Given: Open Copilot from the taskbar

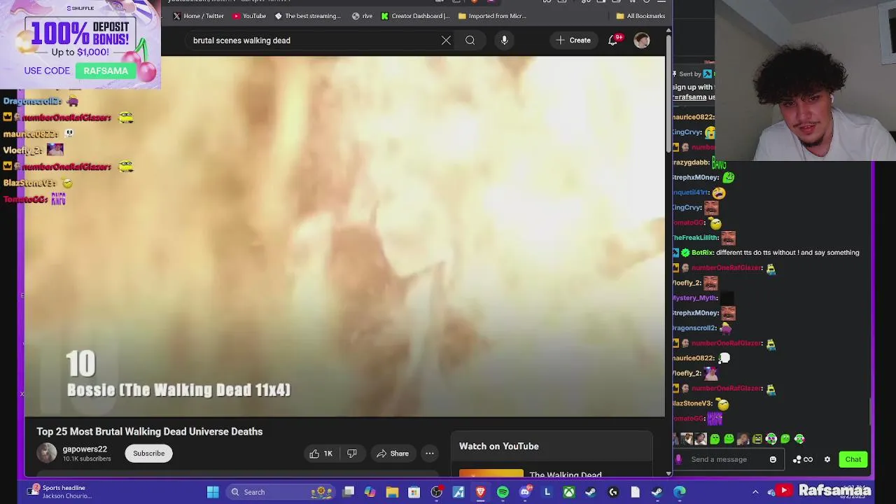Looking at the screenshot, I should point(370,492).
